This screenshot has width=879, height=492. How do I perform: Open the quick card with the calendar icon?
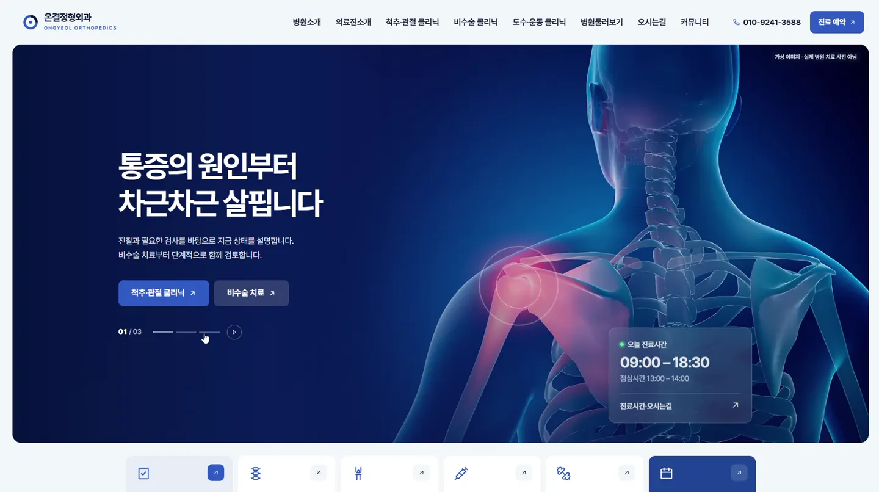tap(702, 474)
